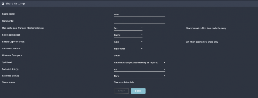Edit the Minimum free space field 50GB

click(x=128, y=56)
